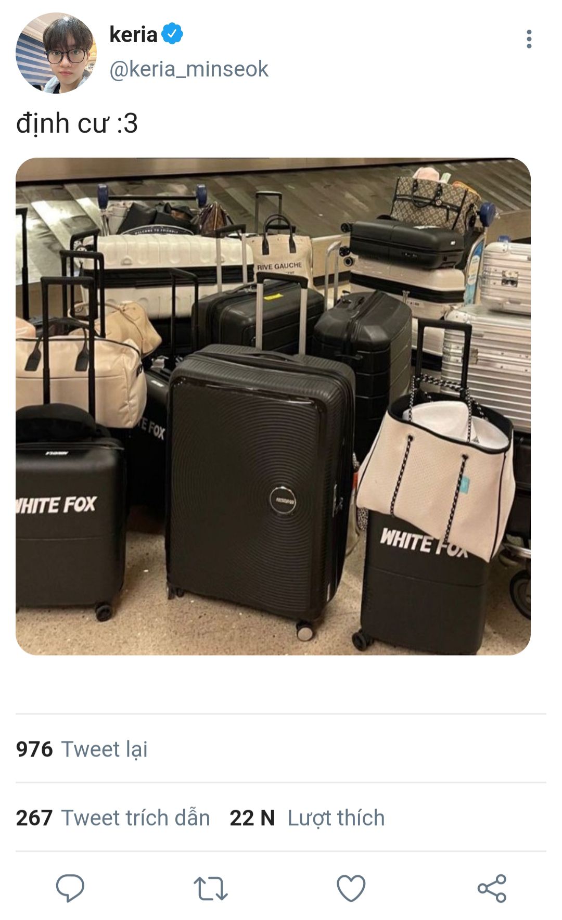Tap the blue verified badge
562x920 pixels.
[172, 34]
